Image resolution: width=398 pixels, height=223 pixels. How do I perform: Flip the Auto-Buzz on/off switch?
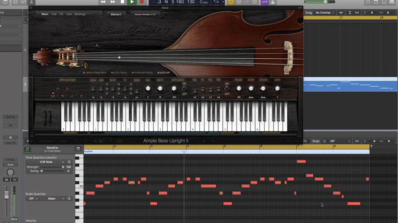coord(184,89)
